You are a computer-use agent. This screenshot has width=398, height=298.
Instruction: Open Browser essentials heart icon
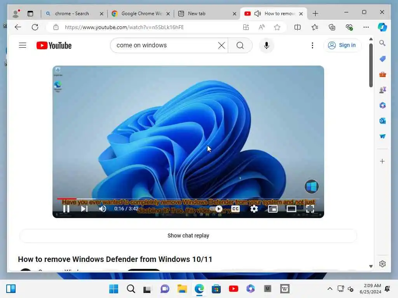coord(349,27)
